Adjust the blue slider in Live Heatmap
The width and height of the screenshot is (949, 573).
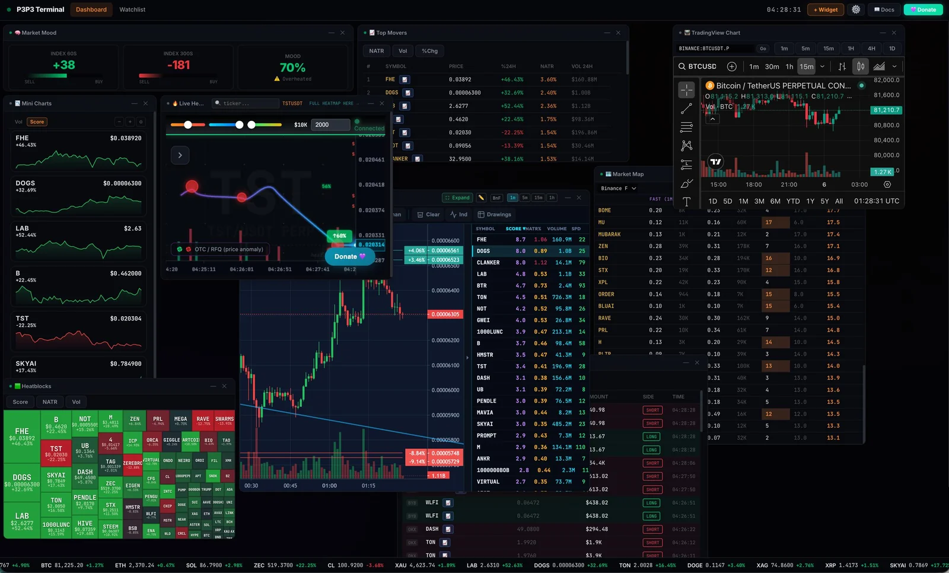(226, 125)
